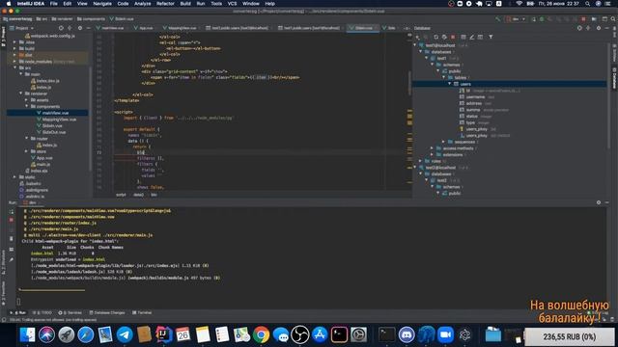Select username column in Database tree
The image size is (618, 347).
point(476,96)
